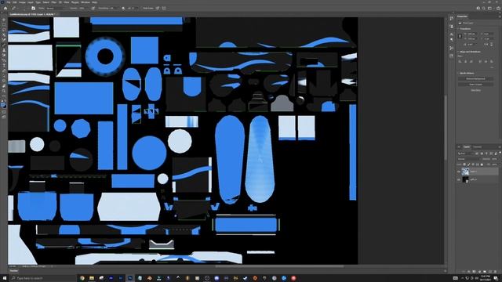The image size is (502, 282).
Task: Toggle visibility of the top layer
Action: (459, 172)
